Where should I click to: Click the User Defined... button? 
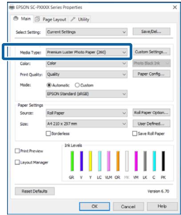point(151,123)
